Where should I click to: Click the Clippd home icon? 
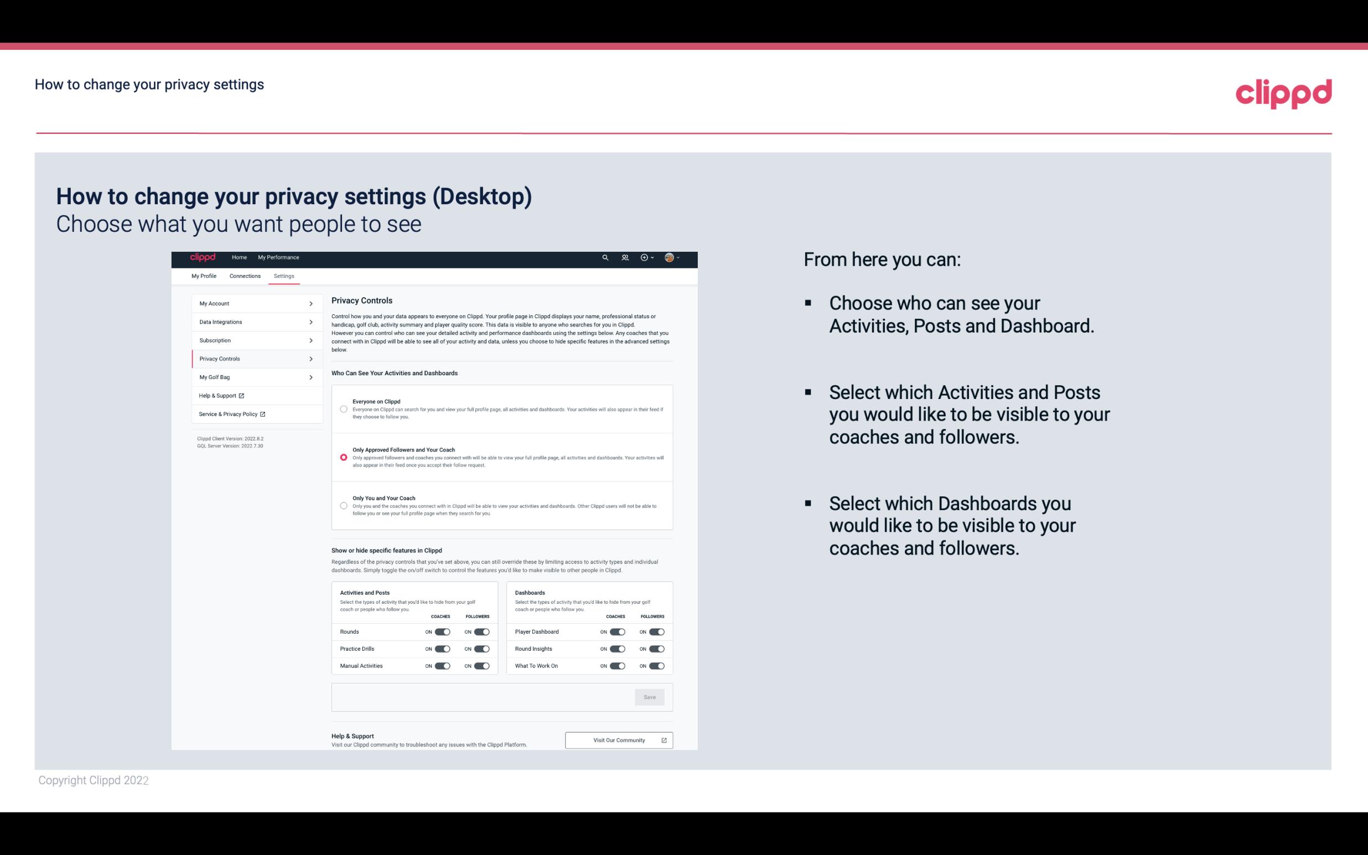203,257
